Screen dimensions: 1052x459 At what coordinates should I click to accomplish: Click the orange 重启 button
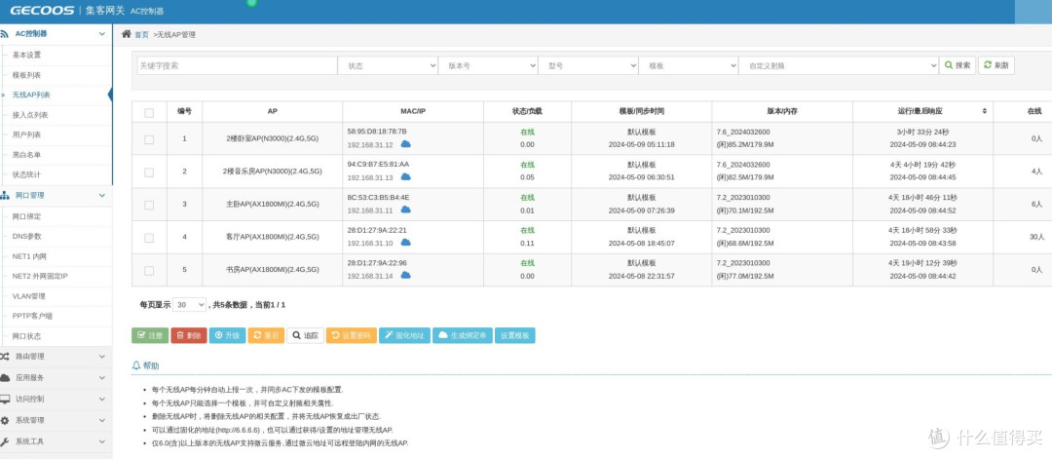(266, 335)
